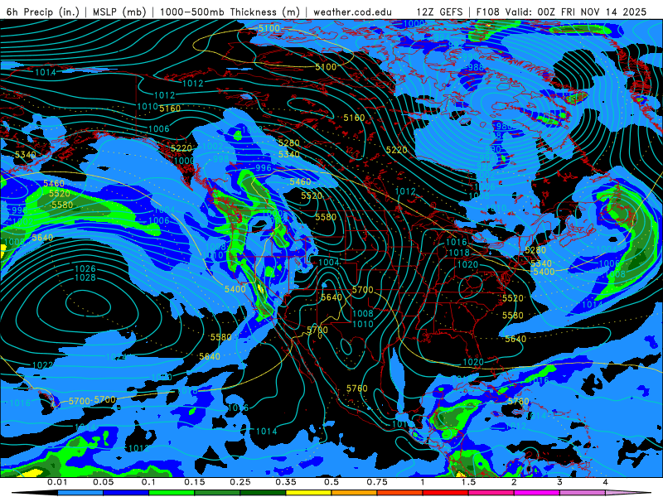Click the dark blue 0.05–0.1 legend swatch

pyautogui.click(x=126, y=493)
